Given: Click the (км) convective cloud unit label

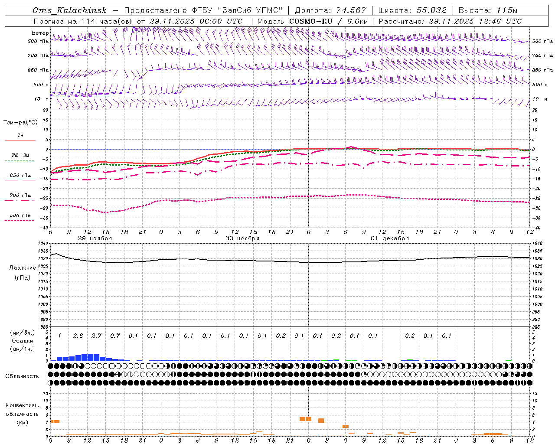Looking at the screenshot, I should [22, 422].
